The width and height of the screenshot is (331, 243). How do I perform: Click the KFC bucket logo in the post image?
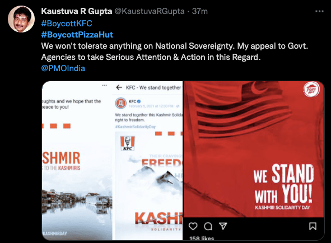pos(128,143)
